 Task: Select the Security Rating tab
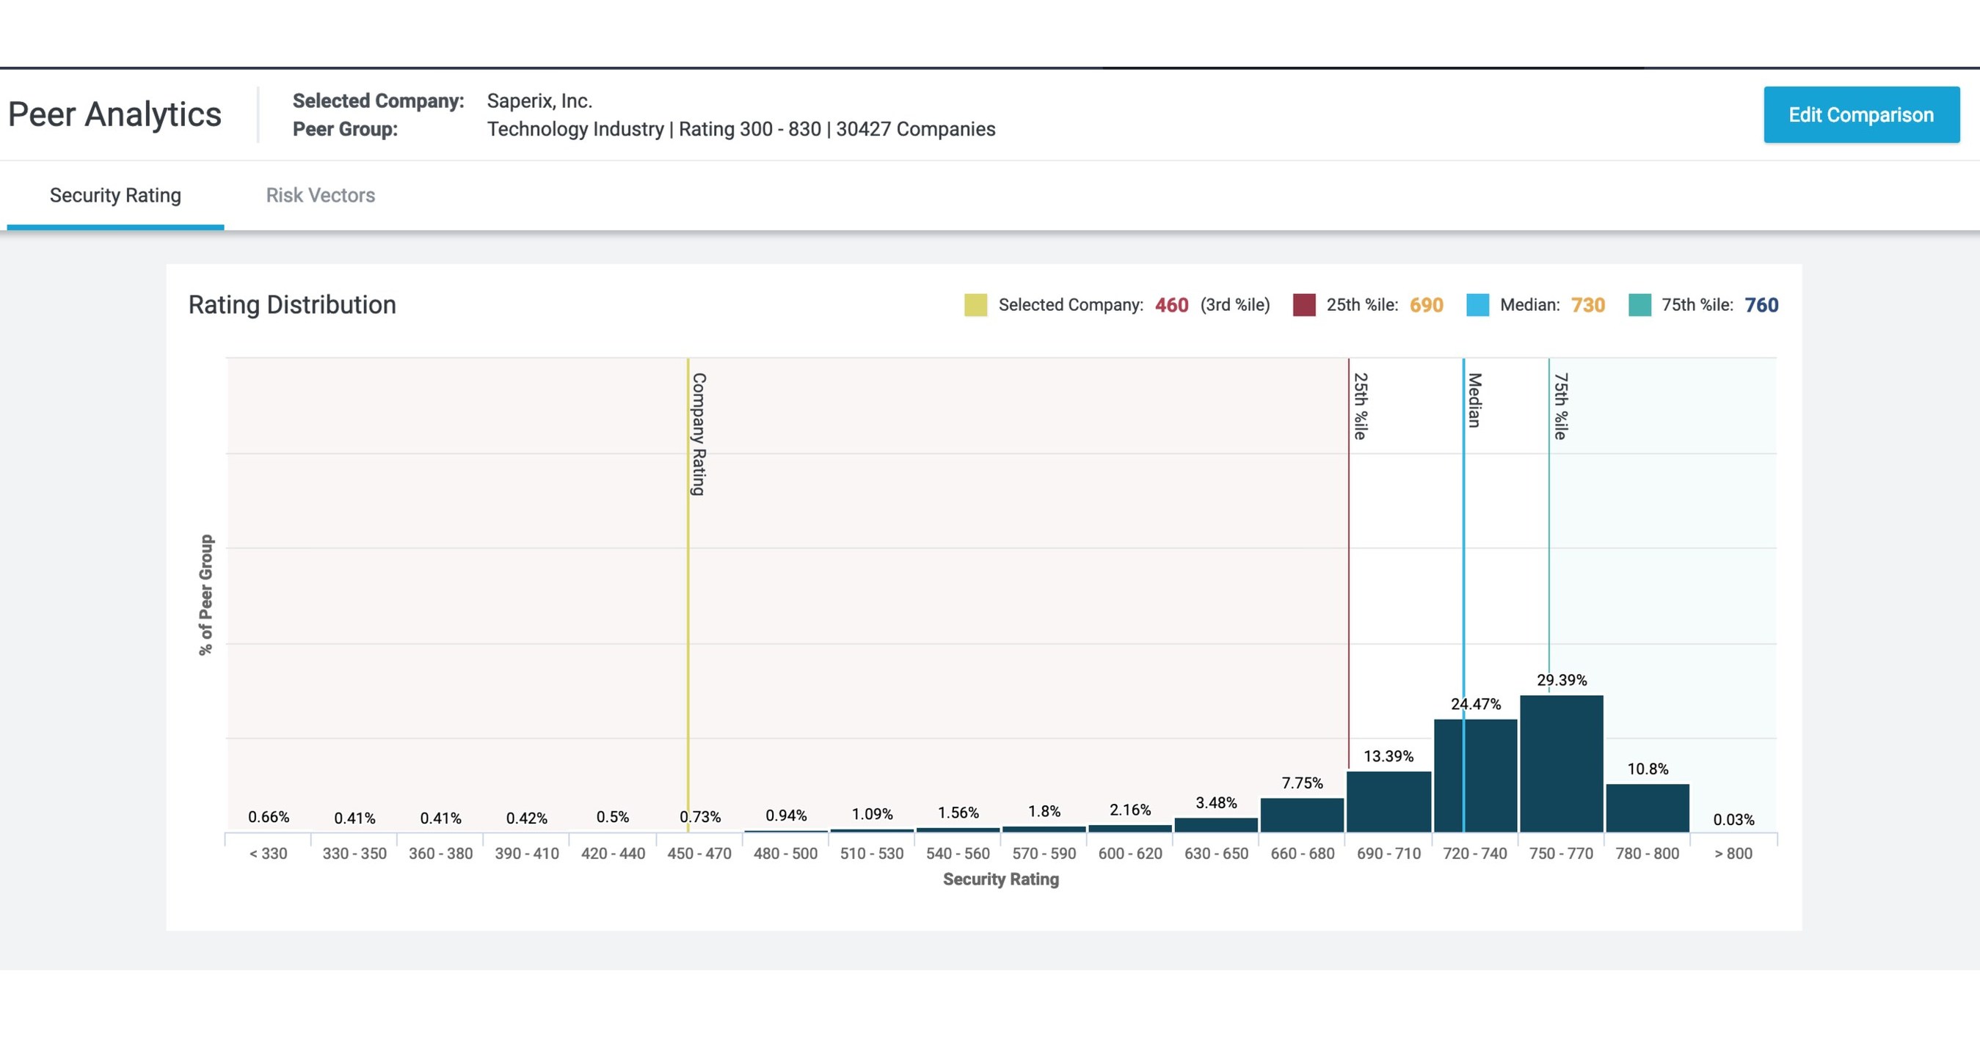115,195
